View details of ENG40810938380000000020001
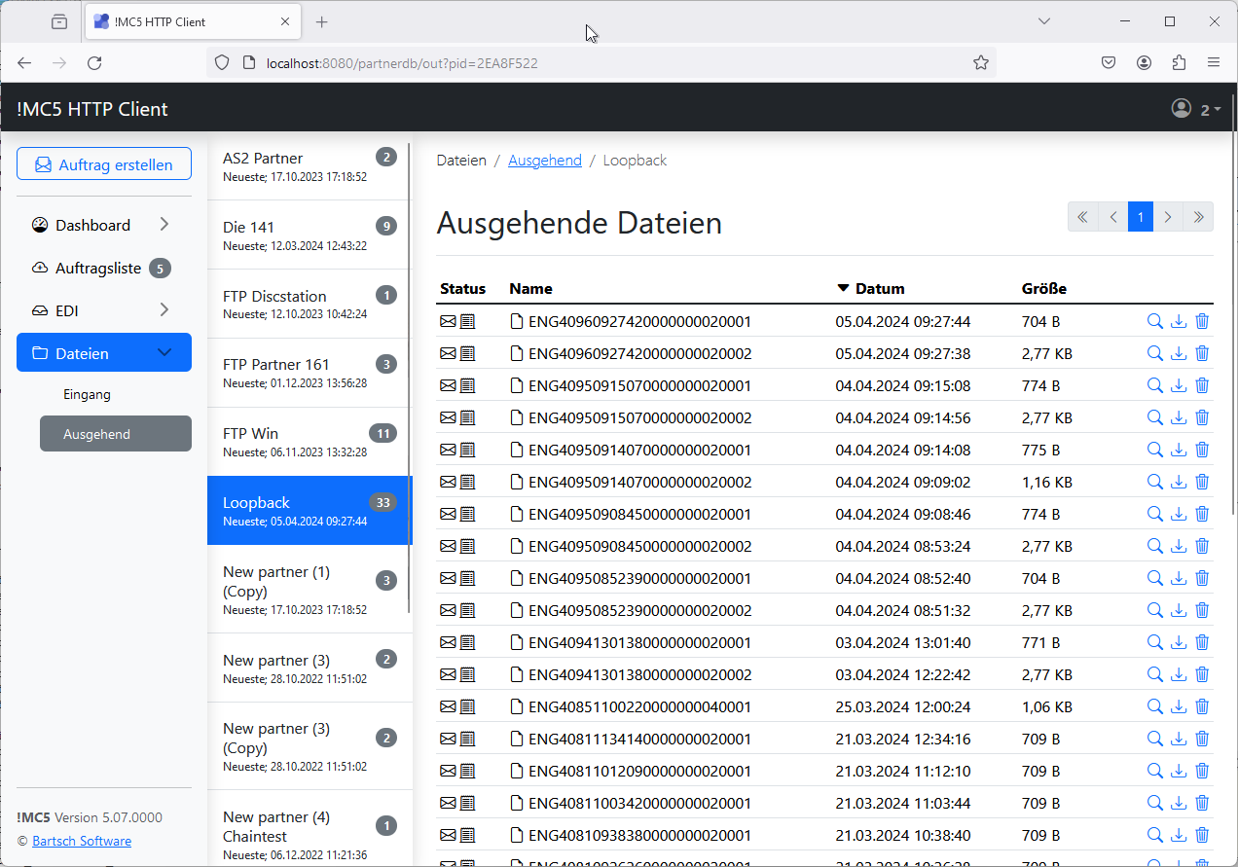Image resolution: width=1238 pixels, height=867 pixels. (1155, 836)
